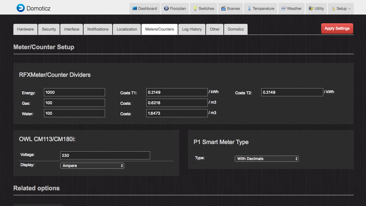
Task: Open the Dashboard page
Action: tap(145, 8)
